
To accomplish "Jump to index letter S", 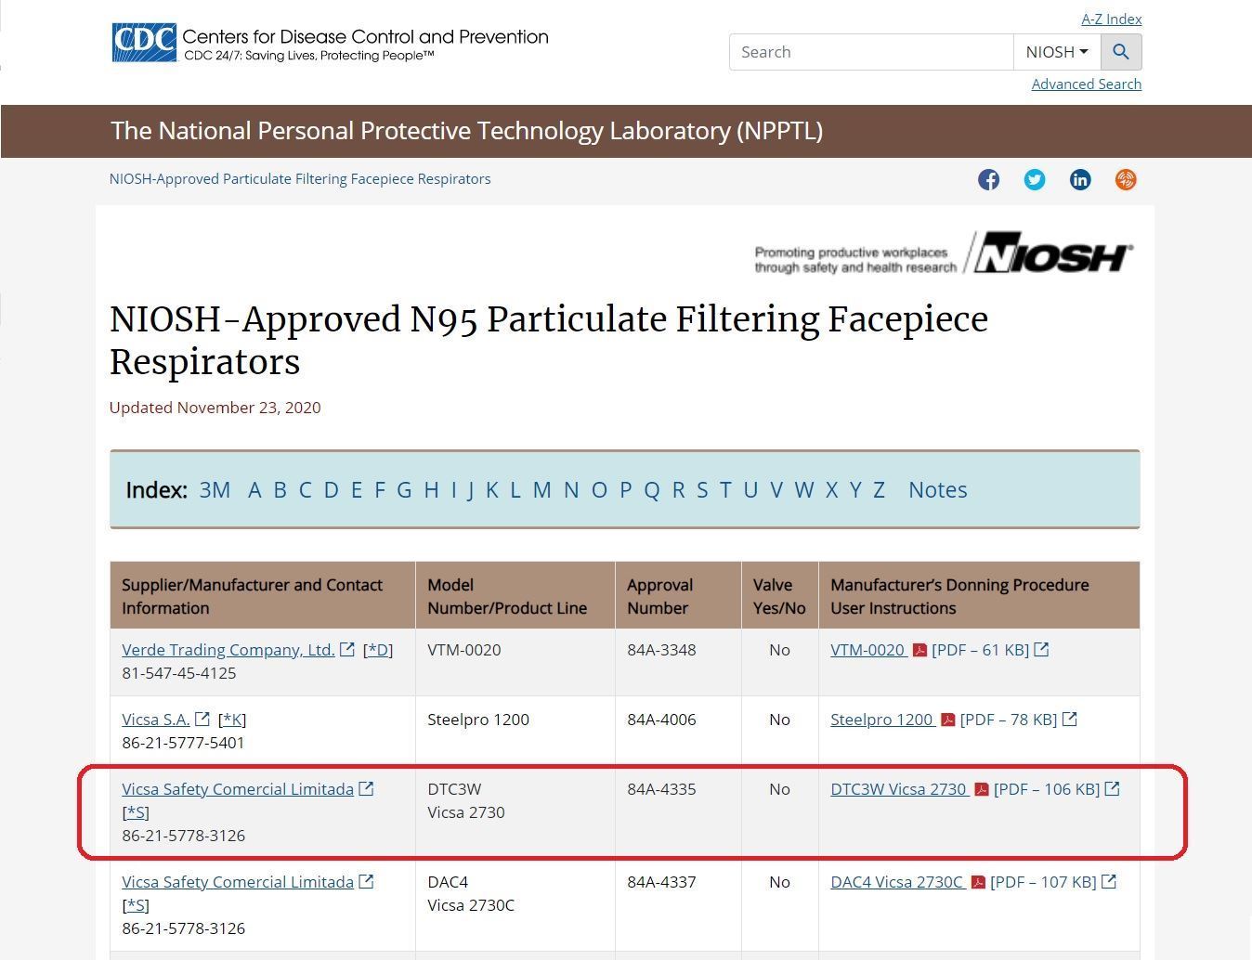I will point(702,490).
